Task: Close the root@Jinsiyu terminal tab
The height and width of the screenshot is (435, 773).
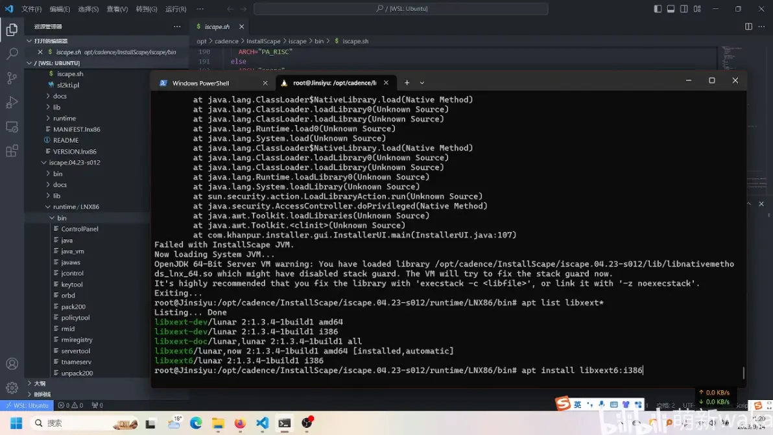Action: point(386,83)
